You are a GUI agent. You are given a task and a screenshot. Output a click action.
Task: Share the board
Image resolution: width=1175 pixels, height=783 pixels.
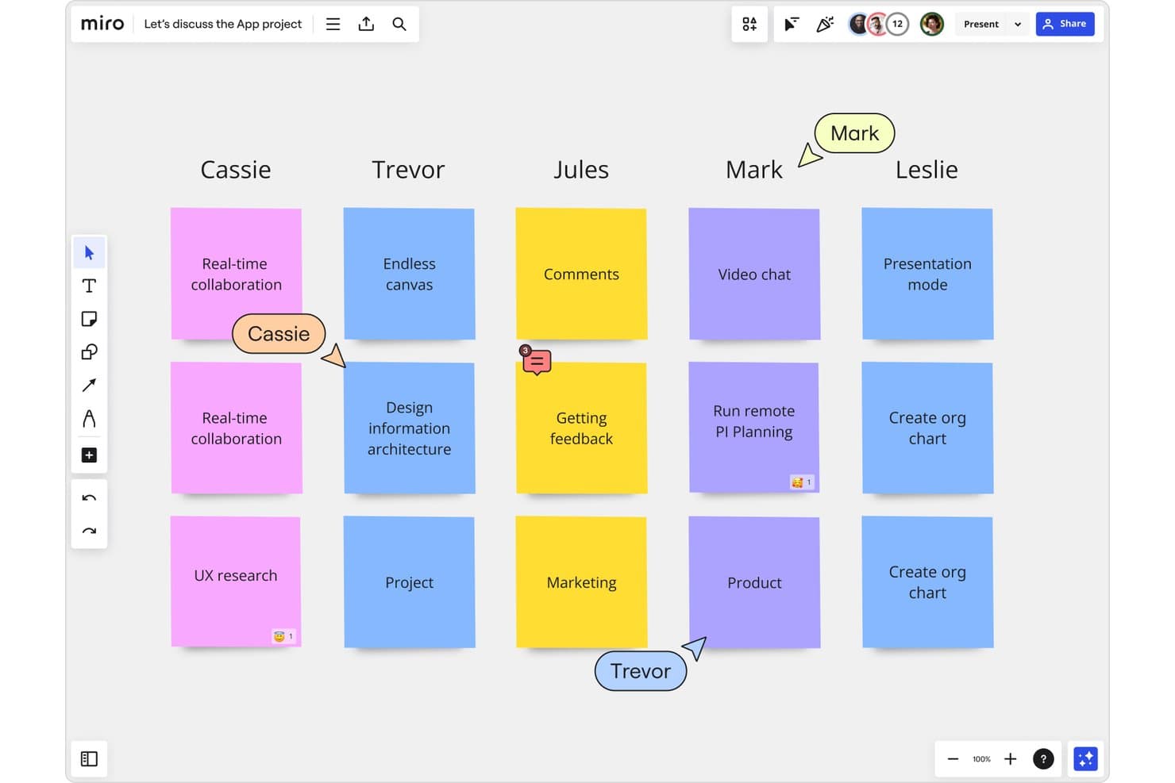(1065, 24)
